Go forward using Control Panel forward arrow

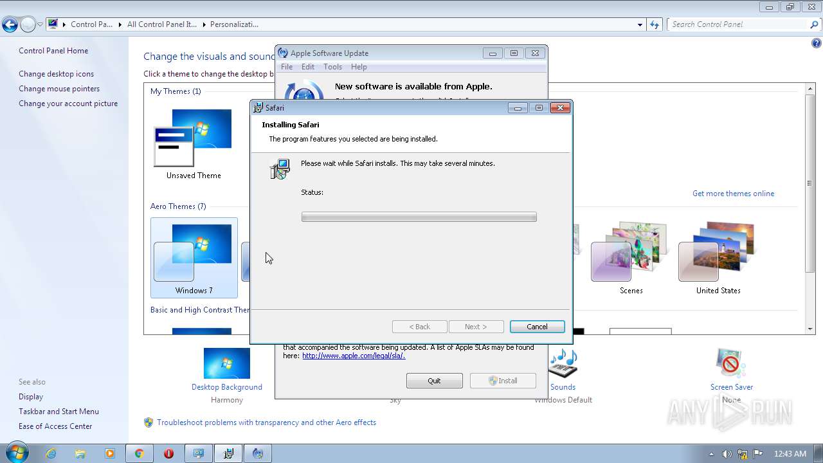pos(28,25)
